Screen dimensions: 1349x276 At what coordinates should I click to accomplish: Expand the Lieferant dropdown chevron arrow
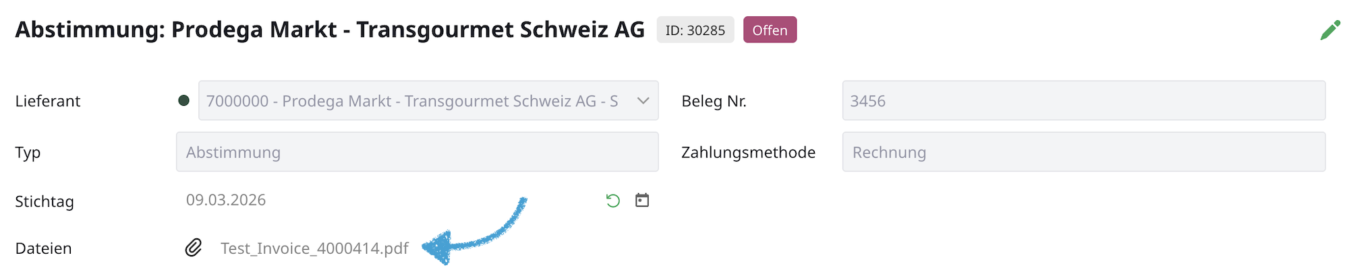(643, 101)
